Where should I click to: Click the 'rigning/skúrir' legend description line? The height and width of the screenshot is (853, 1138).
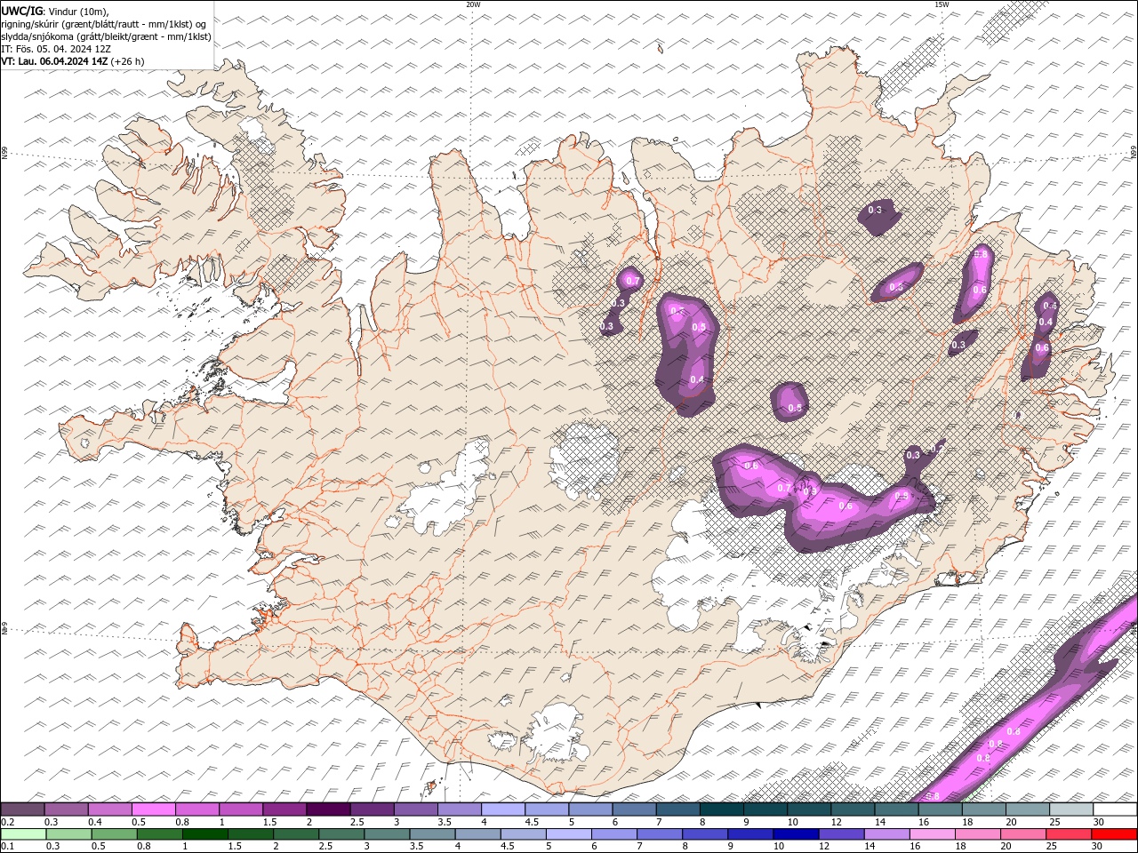pyautogui.click(x=104, y=24)
